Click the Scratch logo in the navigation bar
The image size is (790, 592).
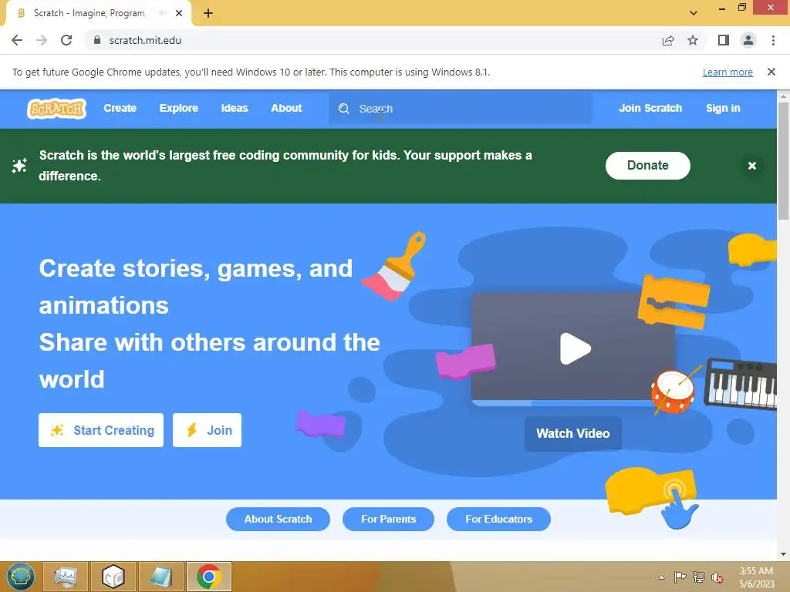coord(56,108)
